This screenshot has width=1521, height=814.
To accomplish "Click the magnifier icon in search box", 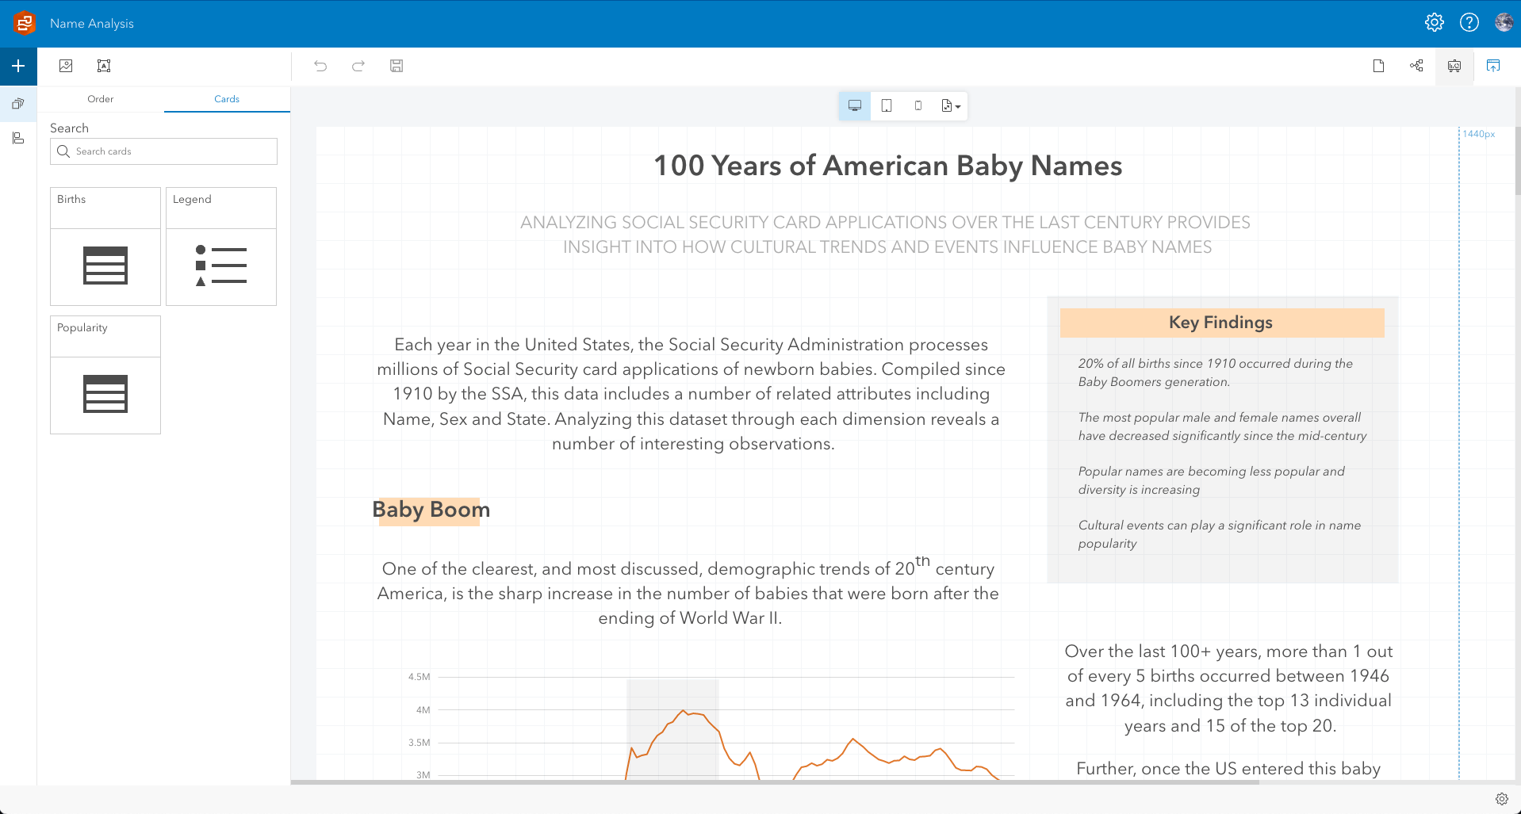I will pos(63,151).
